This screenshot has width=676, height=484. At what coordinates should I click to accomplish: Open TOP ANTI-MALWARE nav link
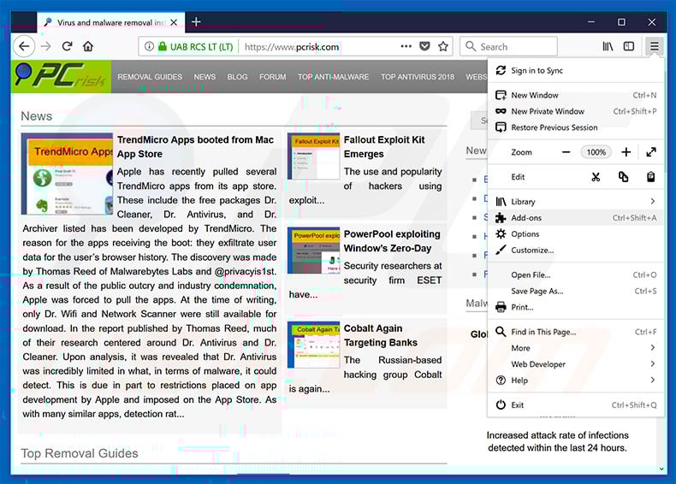pos(333,77)
